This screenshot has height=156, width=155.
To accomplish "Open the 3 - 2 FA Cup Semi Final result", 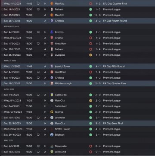I will [98, 124].
